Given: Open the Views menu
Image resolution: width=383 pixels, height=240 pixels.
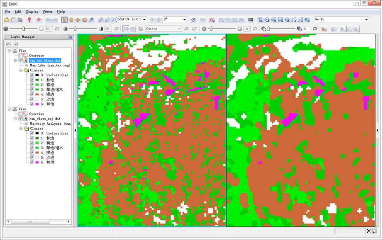Looking at the screenshot, I should click(x=47, y=11).
